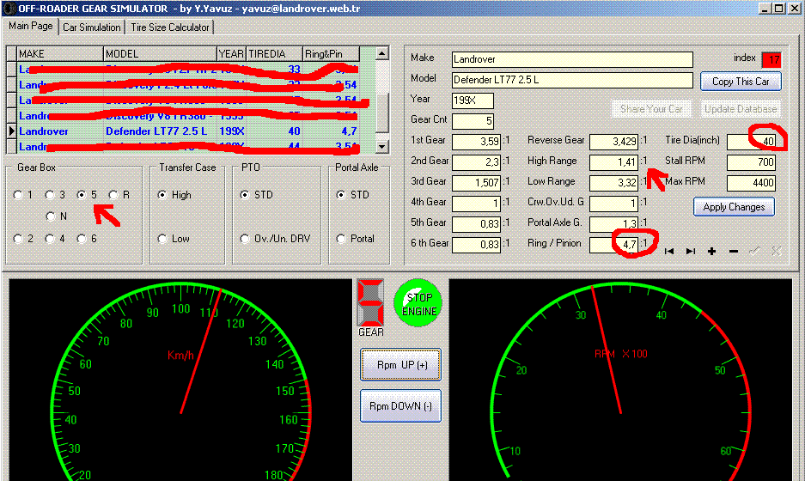Viewport: 805px width, 481px height.
Task: Click the High Range ratio field
Action: pos(613,162)
